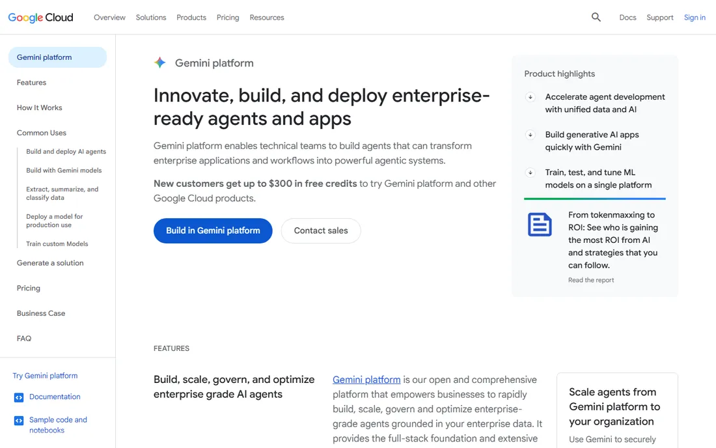
Task: Expand the Train, test, and tune ML highlight arrow
Action: [x=530, y=173]
